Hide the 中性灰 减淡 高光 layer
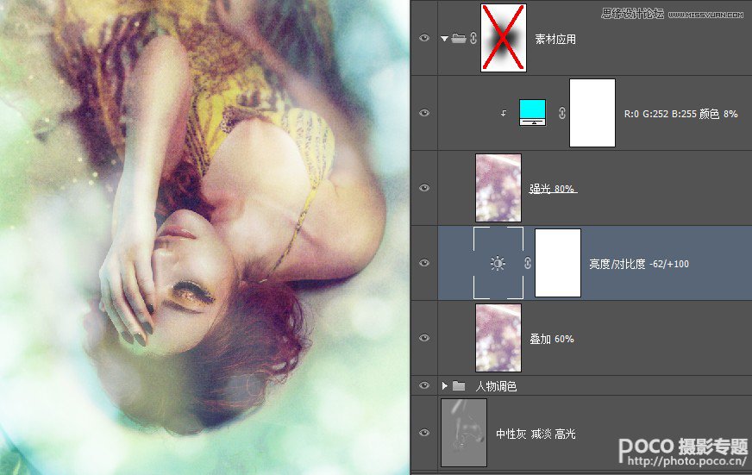The height and width of the screenshot is (475, 752). tap(424, 433)
